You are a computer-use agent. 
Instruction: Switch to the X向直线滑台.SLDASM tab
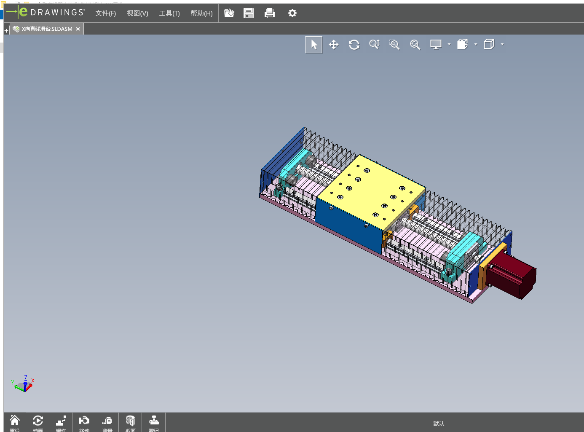46,29
